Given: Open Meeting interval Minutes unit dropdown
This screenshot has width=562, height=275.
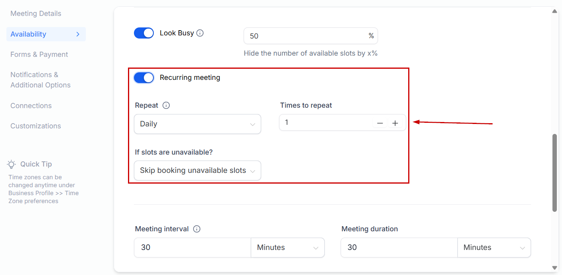Looking at the screenshot, I should click(x=287, y=248).
